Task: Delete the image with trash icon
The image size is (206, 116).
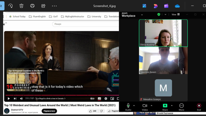Action: 21,6
